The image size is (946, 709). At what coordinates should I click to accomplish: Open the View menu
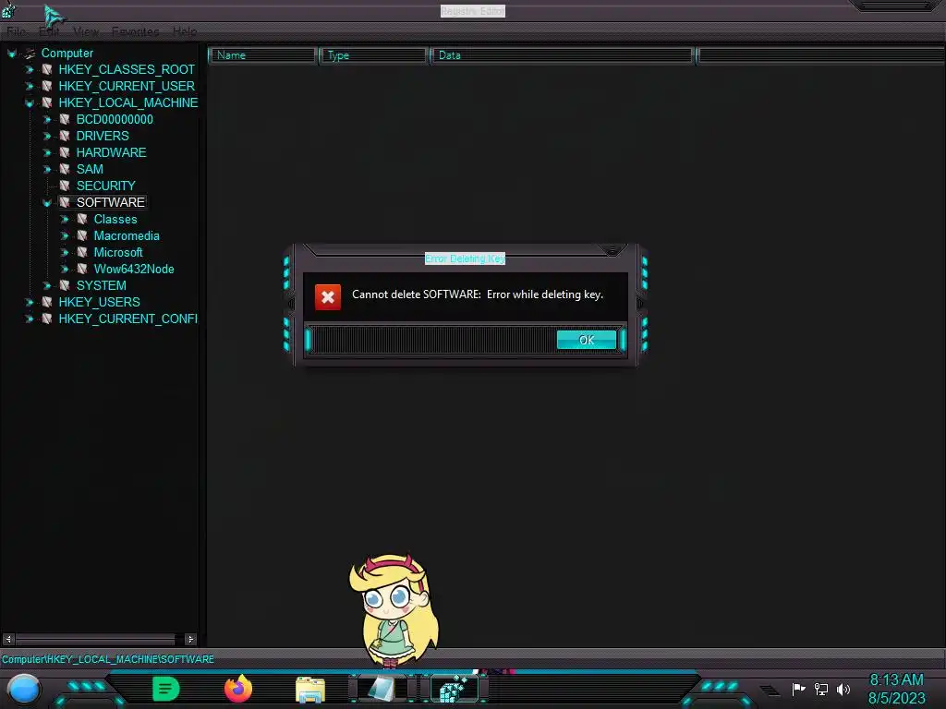coord(86,31)
